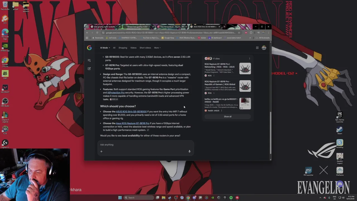The image size is (357, 201).
Task: Open the Google Keep bookmark
Action: (168, 38)
